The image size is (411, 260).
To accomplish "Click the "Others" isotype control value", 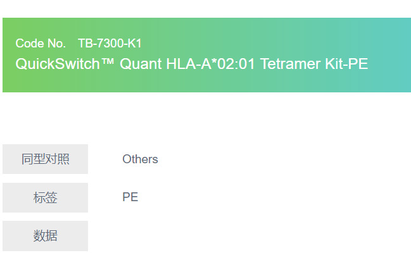I will 140,159.
